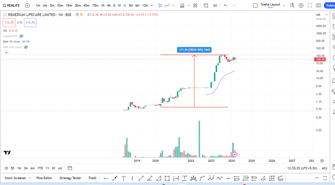Expand the bottom panel with up chevron
Screen dimensions: 335x185
317,178
